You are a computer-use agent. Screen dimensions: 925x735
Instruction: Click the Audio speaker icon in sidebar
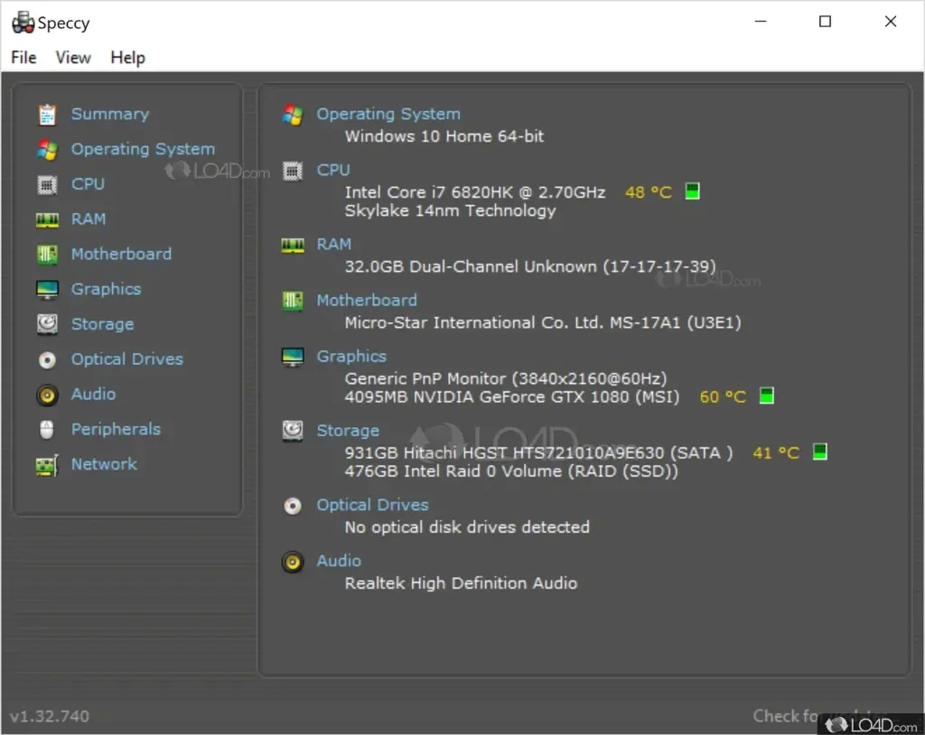(x=47, y=395)
